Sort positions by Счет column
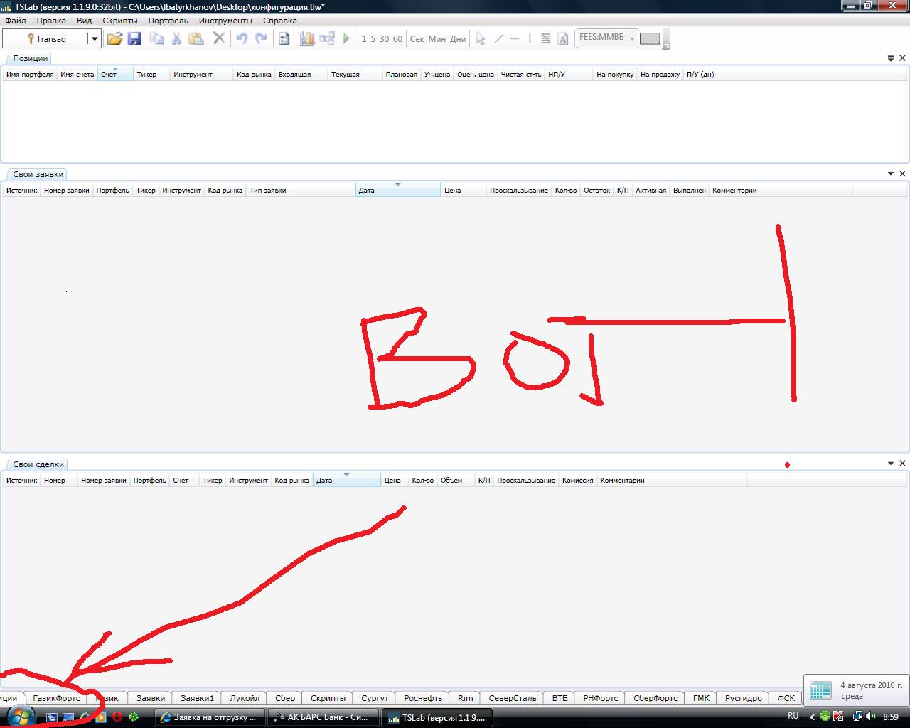Screen dimensions: 910x728 click(115, 74)
